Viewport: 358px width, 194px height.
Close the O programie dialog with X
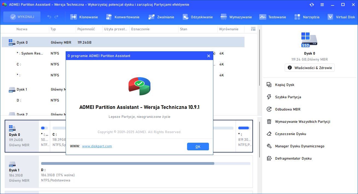[x=209, y=56]
